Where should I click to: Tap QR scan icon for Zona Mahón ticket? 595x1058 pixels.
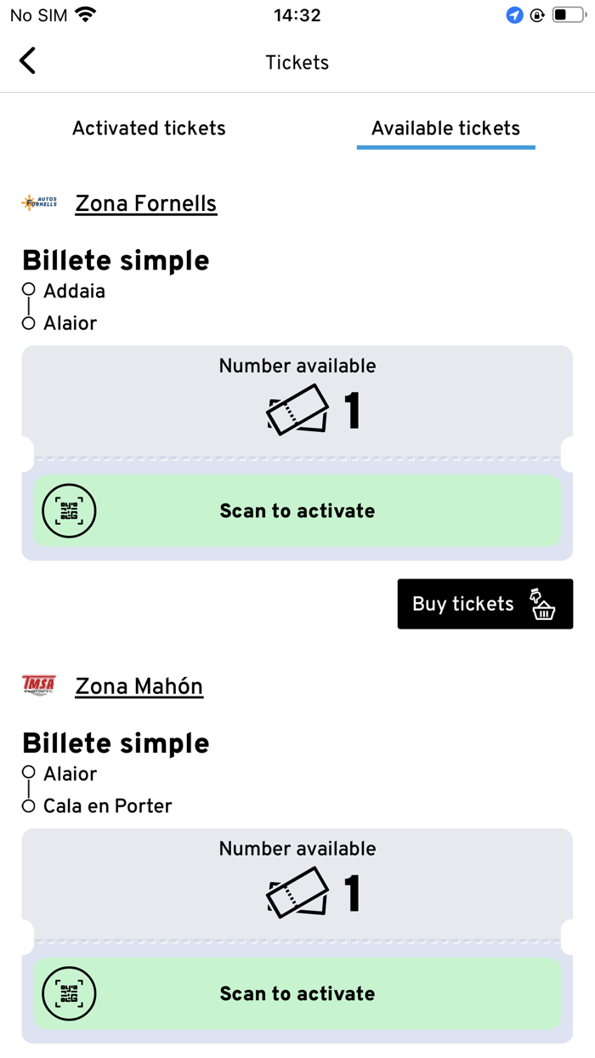(70, 994)
